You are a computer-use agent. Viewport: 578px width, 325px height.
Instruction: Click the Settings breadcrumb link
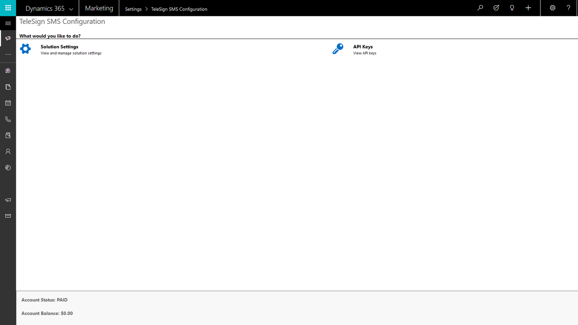pyautogui.click(x=133, y=9)
